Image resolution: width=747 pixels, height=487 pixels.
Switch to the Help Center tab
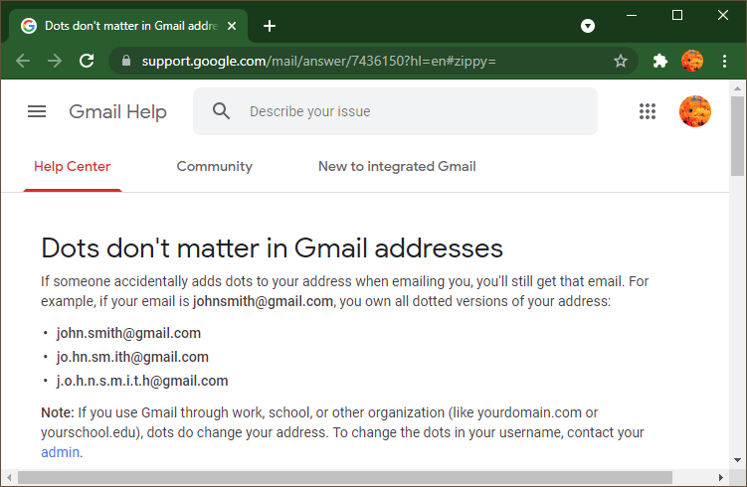click(73, 166)
